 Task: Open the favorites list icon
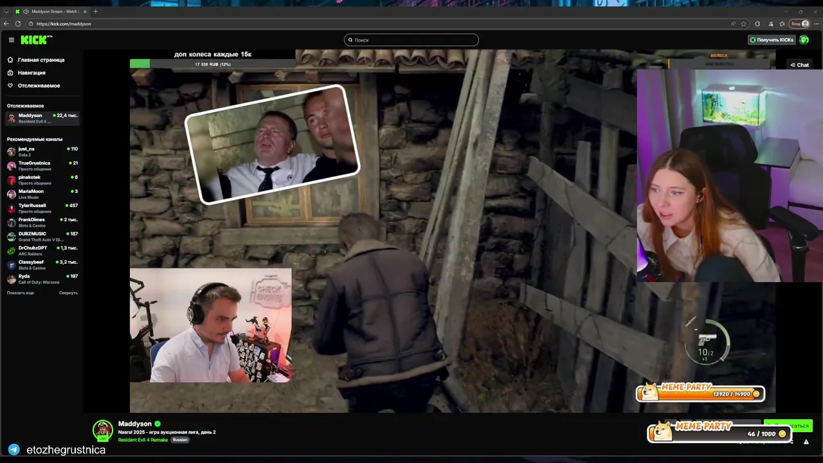[782, 24]
